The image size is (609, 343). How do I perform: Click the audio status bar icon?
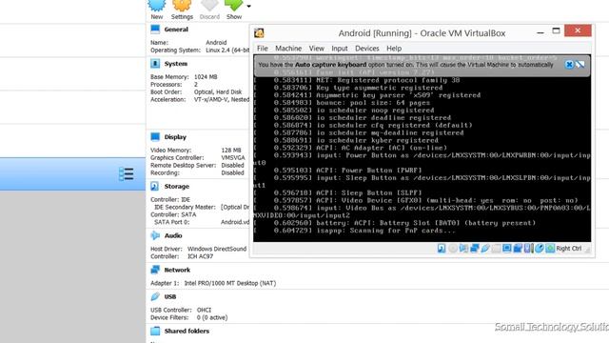pos(463,248)
